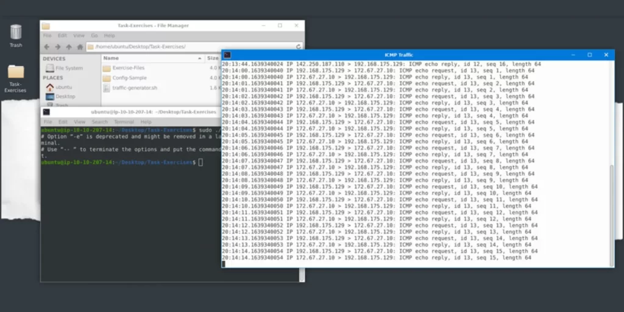The image size is (624, 312).
Task: Open the Search menu in the terminal window
Action: [99, 122]
